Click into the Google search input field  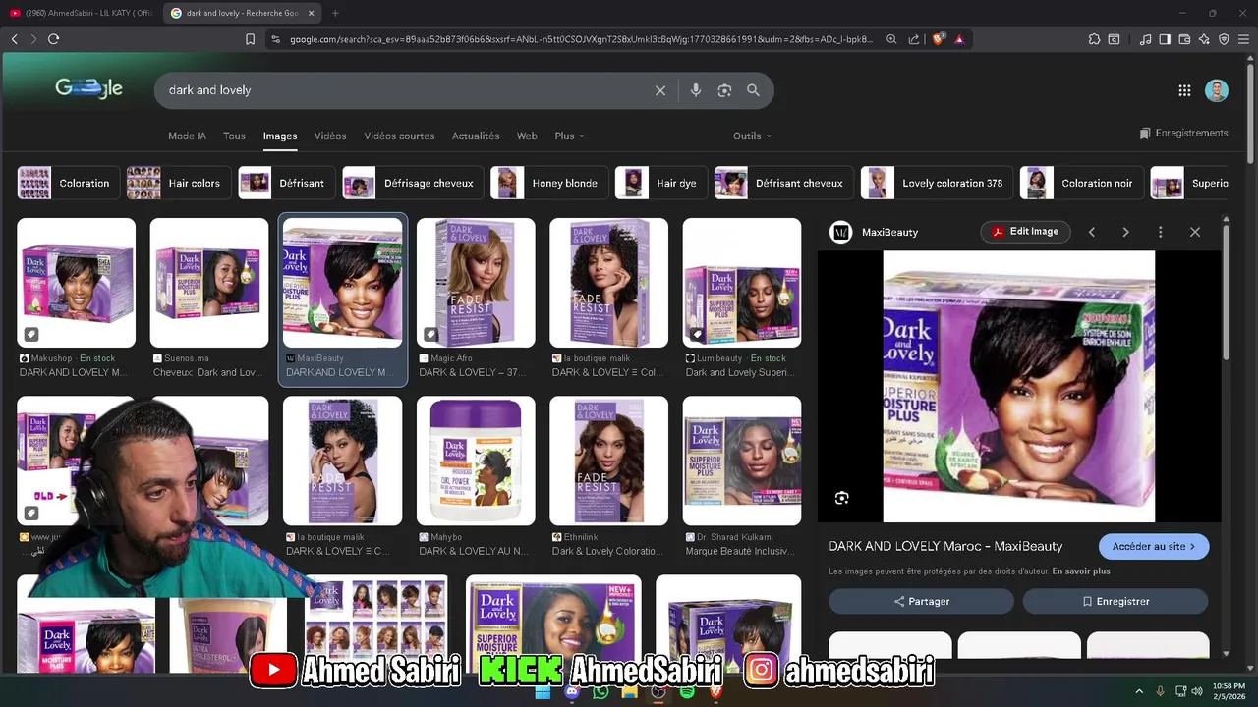pos(403,90)
